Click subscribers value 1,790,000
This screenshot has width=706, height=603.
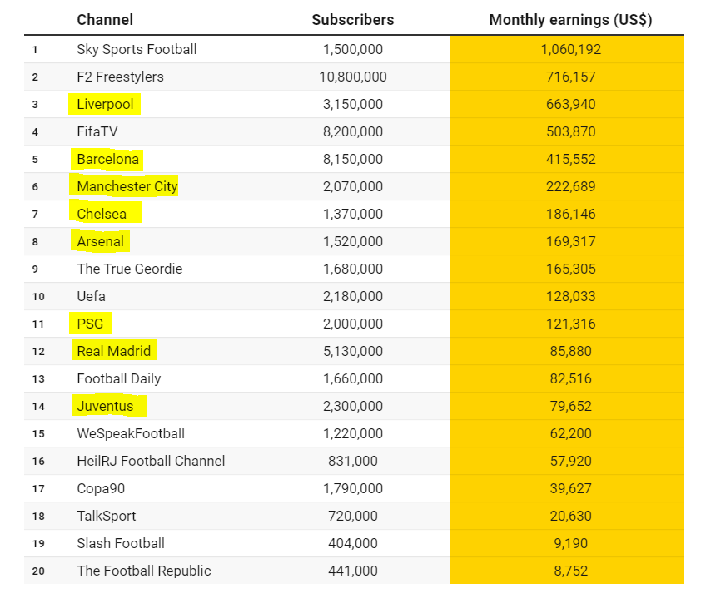click(352, 488)
